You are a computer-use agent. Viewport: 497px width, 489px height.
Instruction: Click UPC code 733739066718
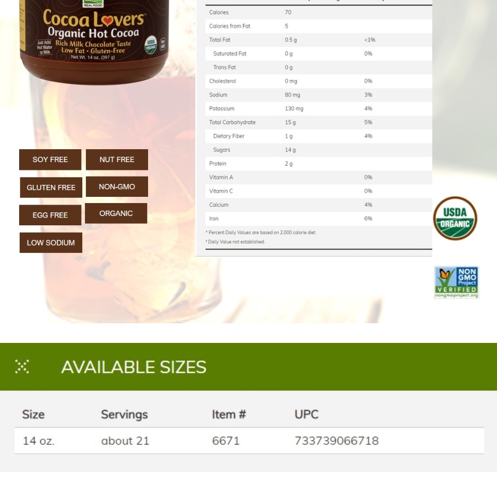point(337,441)
